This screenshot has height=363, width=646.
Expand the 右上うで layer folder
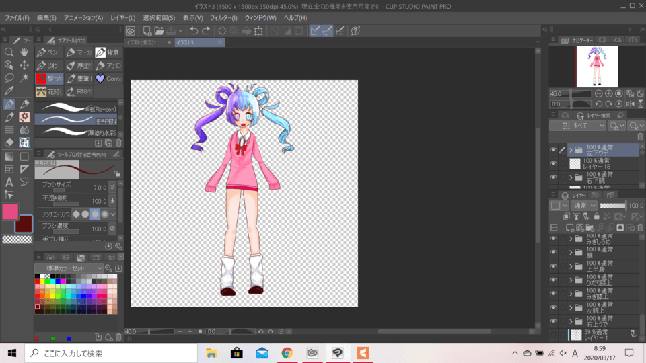pos(571,321)
